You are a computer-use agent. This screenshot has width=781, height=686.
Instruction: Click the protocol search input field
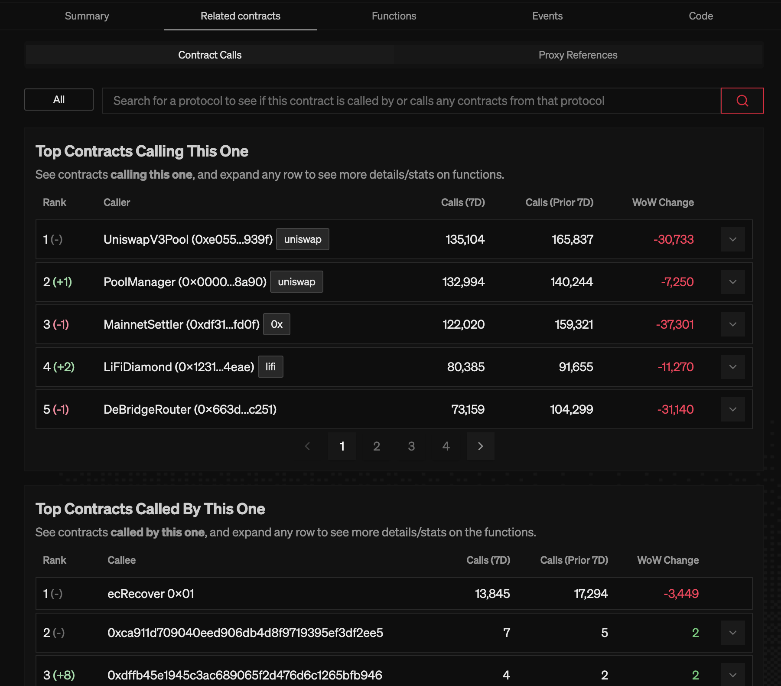coord(390,101)
